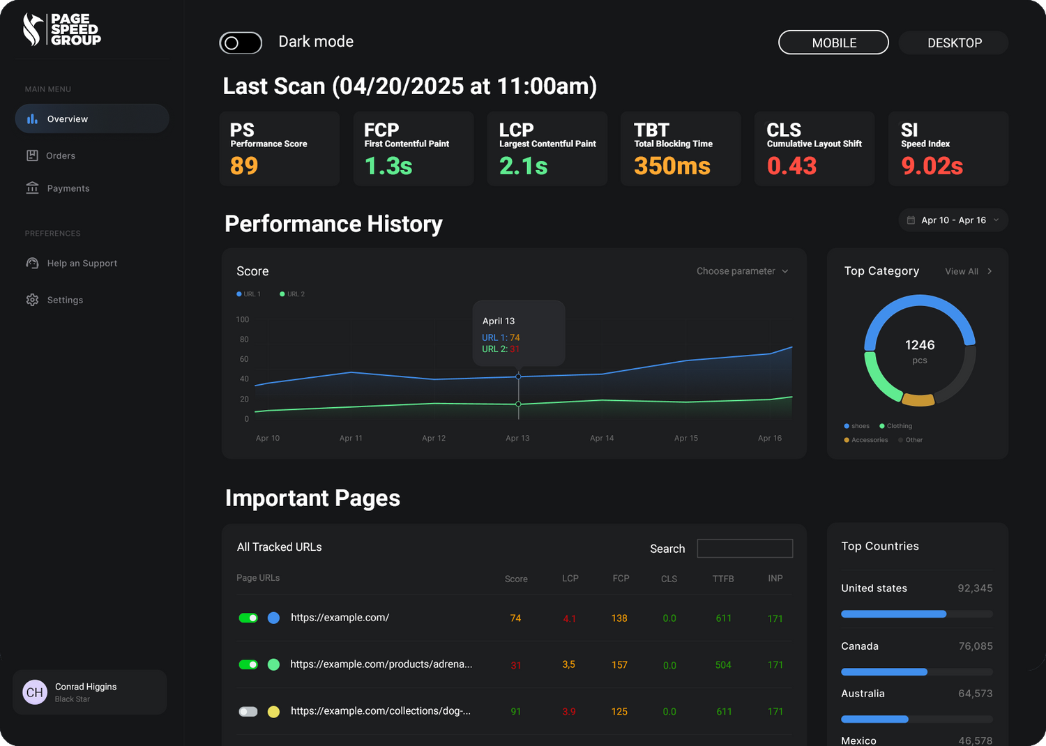
Task: Switch to the MOBILE tab
Action: pos(833,43)
